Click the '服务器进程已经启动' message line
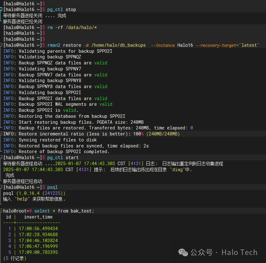 (x=22, y=181)
